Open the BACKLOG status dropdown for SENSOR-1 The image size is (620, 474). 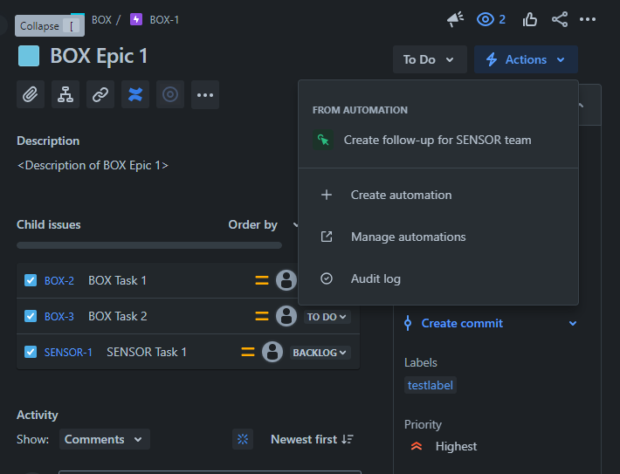(x=320, y=353)
